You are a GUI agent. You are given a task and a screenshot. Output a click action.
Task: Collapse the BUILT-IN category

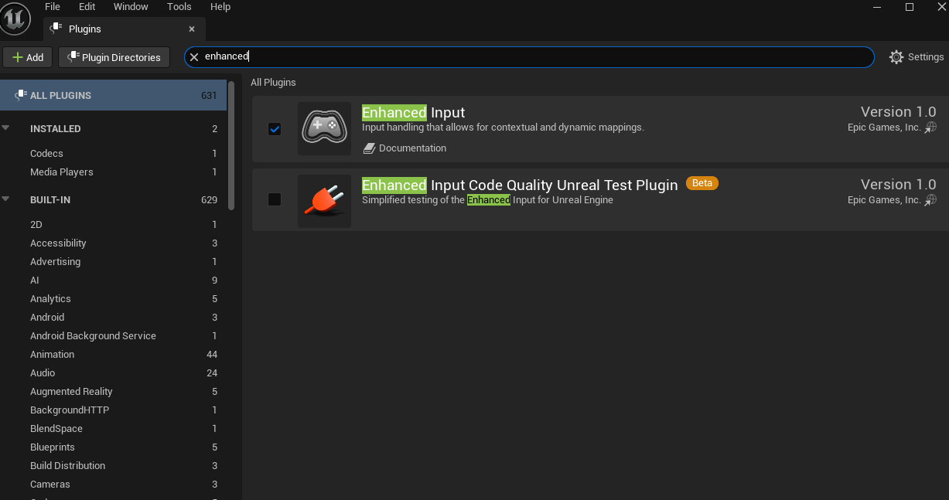6,199
